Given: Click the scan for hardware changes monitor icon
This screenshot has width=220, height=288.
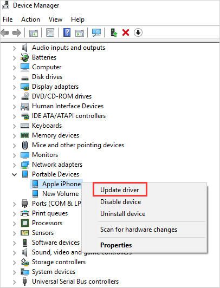Looking at the screenshot, I should (96, 32).
